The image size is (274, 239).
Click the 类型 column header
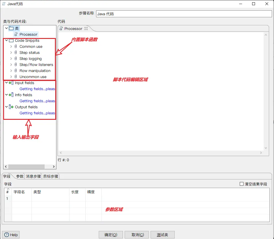pyautogui.click(x=50, y=192)
